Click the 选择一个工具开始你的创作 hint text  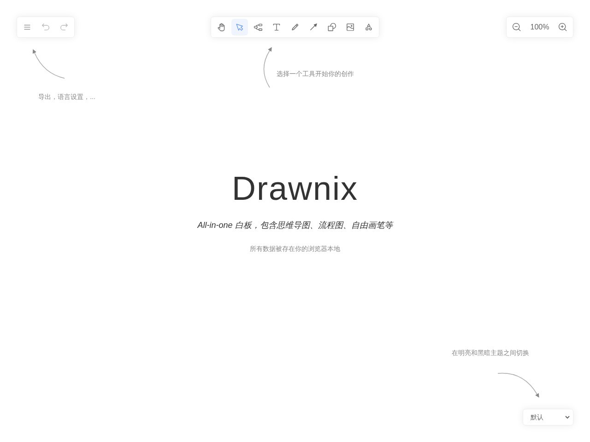click(x=315, y=74)
